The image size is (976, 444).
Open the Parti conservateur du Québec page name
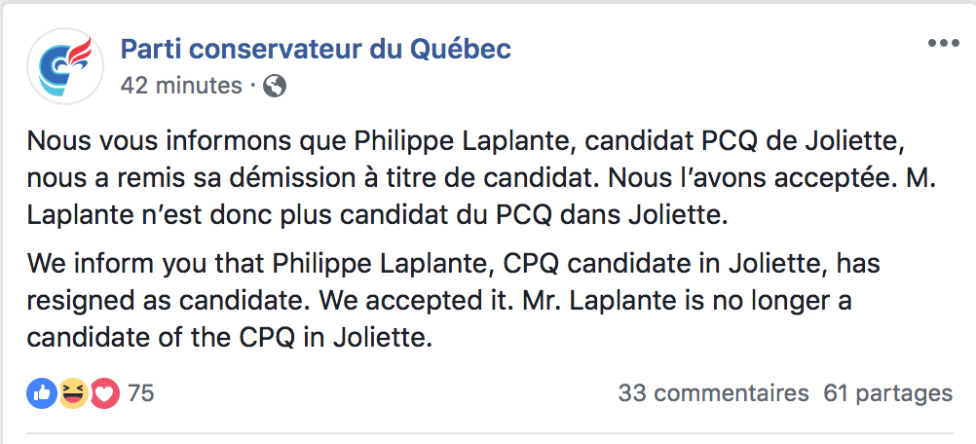tap(316, 49)
